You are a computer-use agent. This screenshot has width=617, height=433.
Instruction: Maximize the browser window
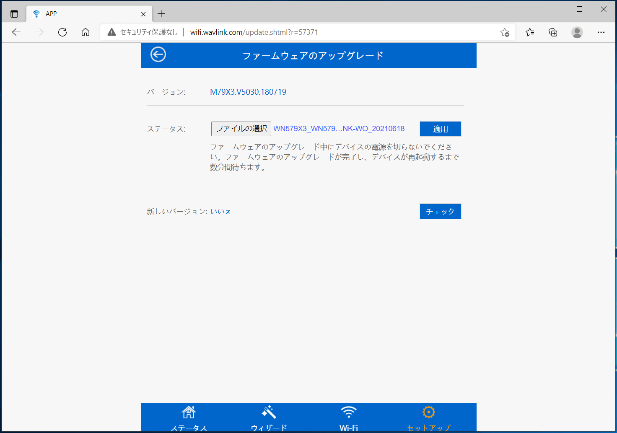tap(580, 9)
